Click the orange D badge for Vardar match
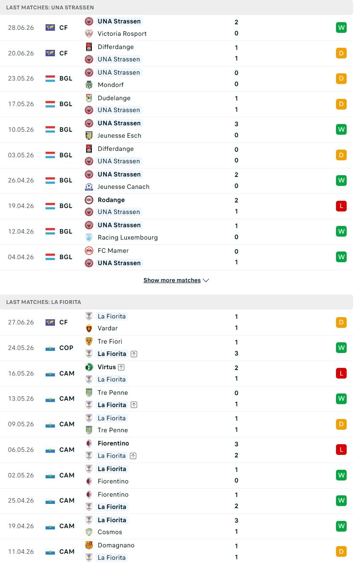Image resolution: width=359 pixels, height=564 pixels. [x=341, y=322]
